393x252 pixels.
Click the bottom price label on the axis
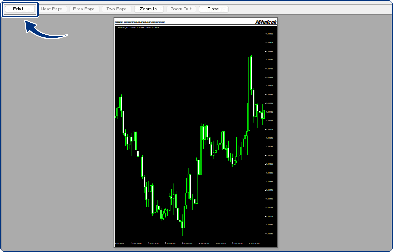pos(269,234)
